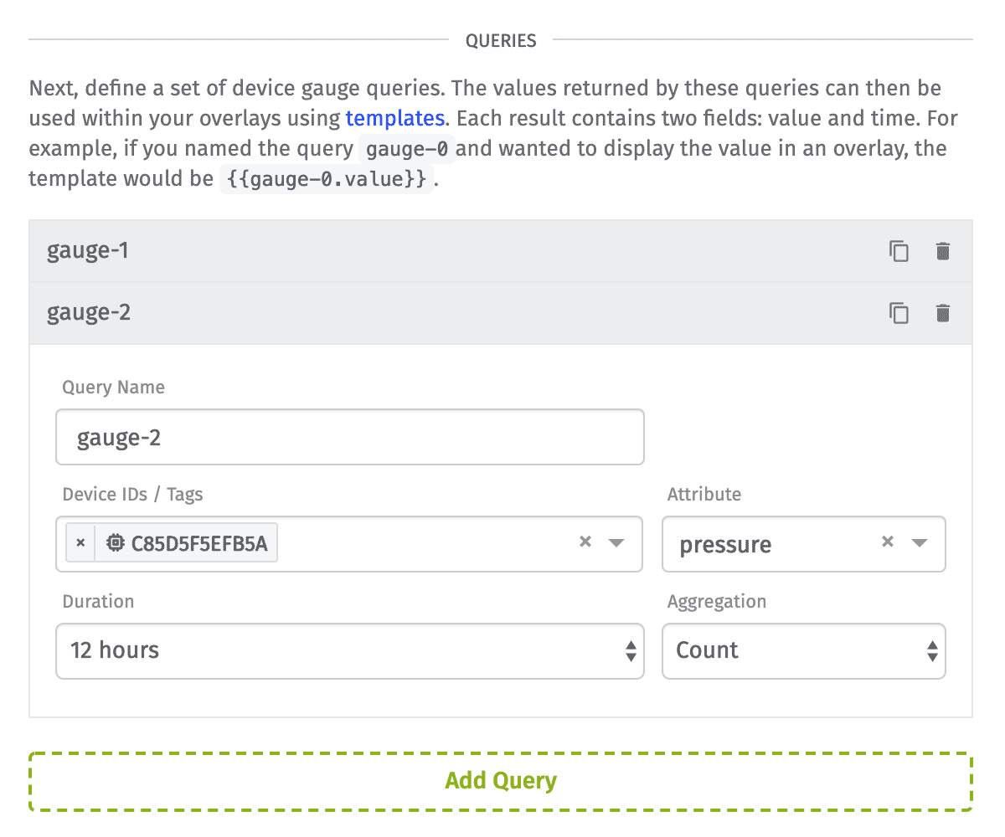Open the Duration 12 hours select
1005x837 pixels.
350,650
